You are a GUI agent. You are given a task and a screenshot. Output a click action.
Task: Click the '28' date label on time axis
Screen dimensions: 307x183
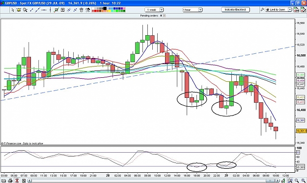coord(108,175)
